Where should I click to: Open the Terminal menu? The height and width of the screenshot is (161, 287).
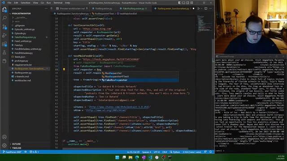pyautogui.click(x=58, y=3)
